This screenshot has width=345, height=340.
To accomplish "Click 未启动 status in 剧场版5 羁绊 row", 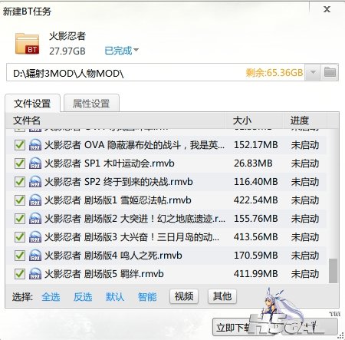I will (305, 274).
